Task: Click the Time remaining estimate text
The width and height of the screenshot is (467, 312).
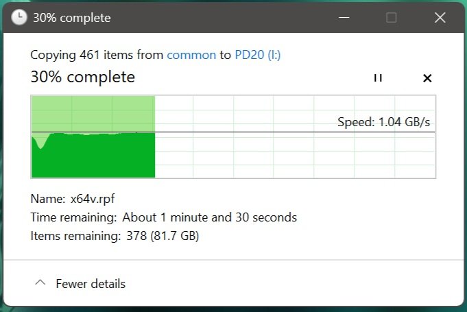Action: tap(209, 217)
